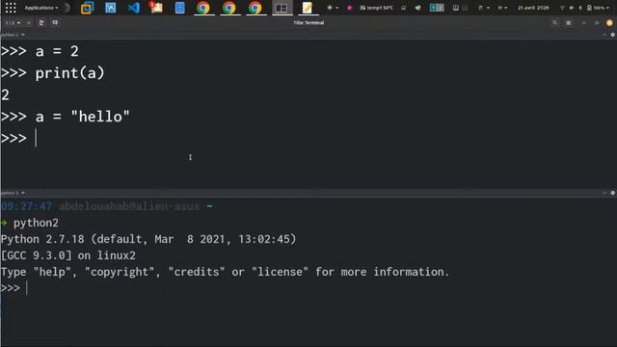Screen dimensions: 617x347
Task: Launch the VirtualBox icon in the top bar
Action: click(88, 8)
